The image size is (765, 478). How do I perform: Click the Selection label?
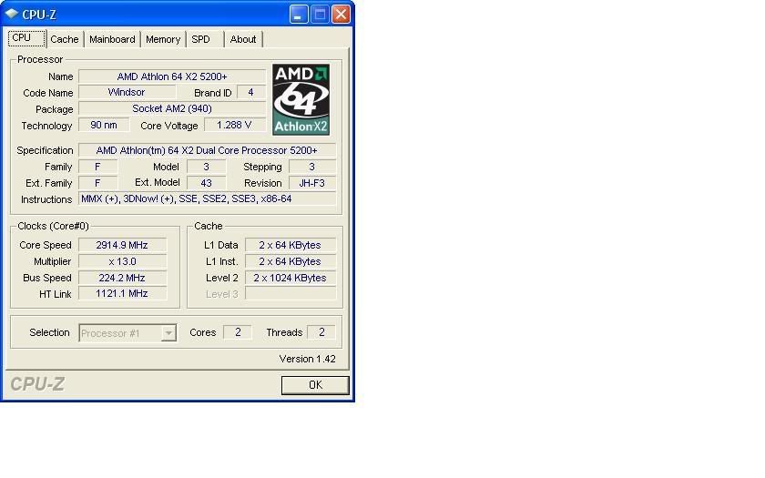click(x=49, y=332)
